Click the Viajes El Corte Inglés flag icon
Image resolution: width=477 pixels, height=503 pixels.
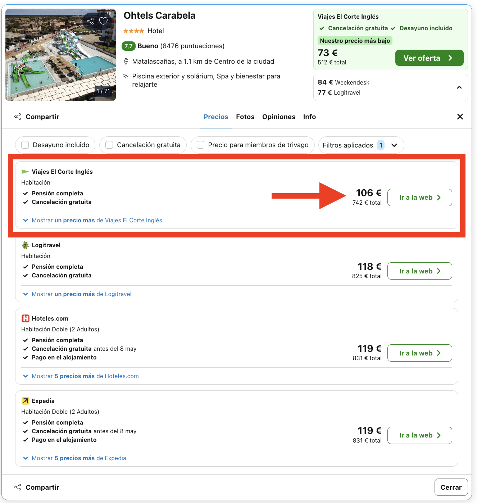click(25, 172)
